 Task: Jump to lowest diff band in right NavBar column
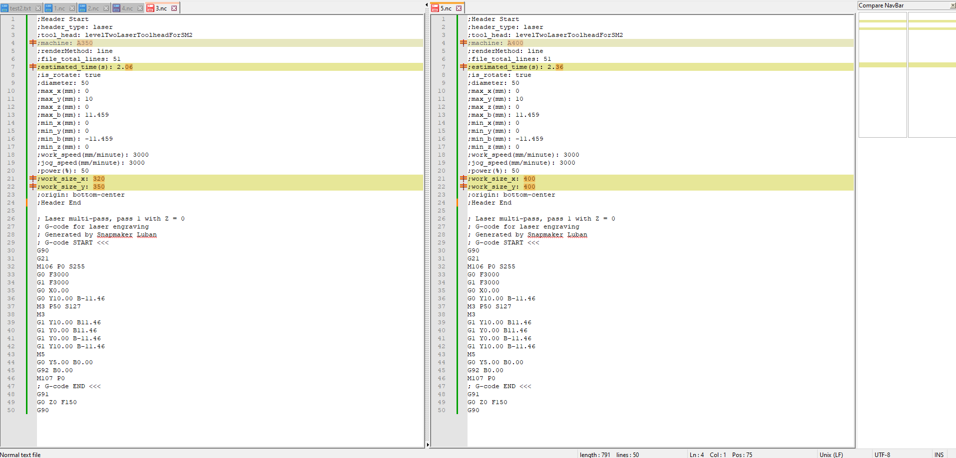coord(932,65)
